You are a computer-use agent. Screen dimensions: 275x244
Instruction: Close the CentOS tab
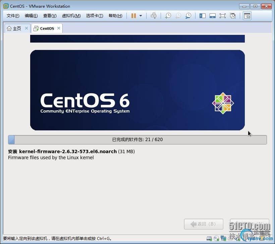click(x=59, y=28)
